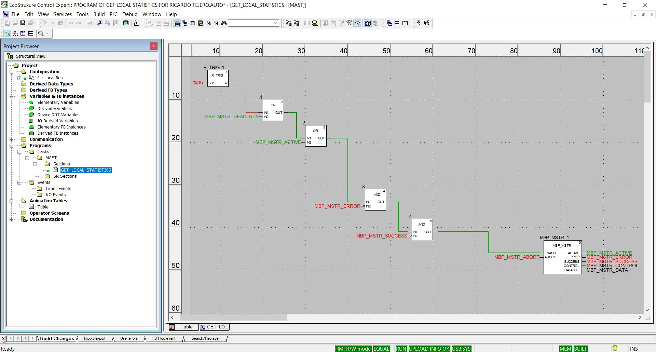Expand the Communication tree node
The width and height of the screenshot is (656, 352).
coord(11,139)
